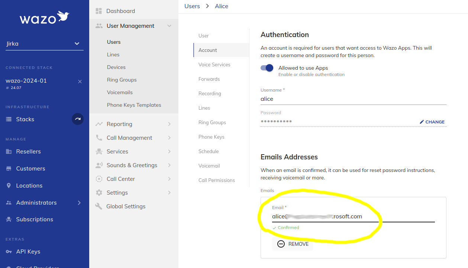The image size is (468, 268).
Task: Open Stacks in the sidebar
Action: [25, 119]
